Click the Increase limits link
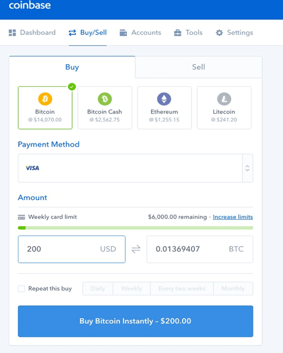283x353 pixels. click(x=233, y=217)
